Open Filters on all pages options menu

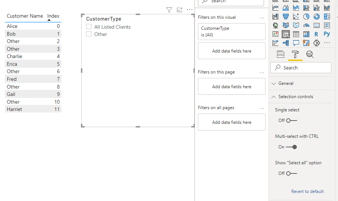pyautogui.click(x=262, y=108)
